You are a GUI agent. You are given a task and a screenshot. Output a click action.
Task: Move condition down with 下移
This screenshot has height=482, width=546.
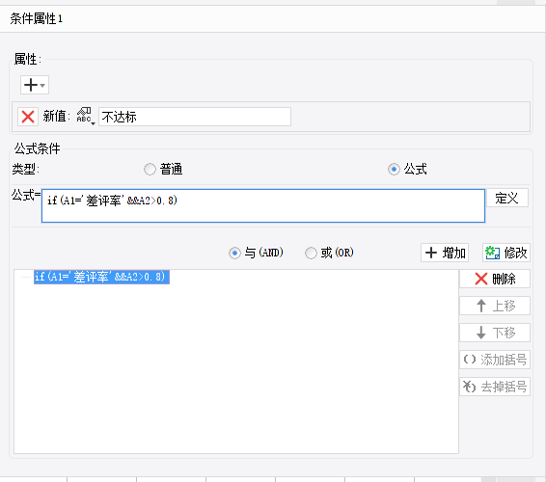click(x=495, y=333)
